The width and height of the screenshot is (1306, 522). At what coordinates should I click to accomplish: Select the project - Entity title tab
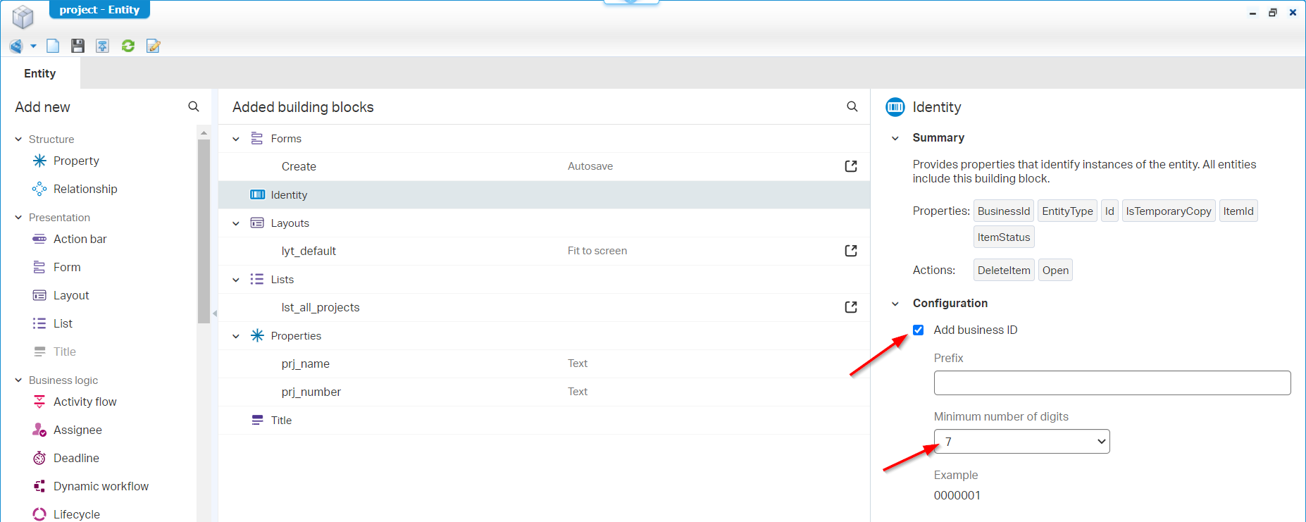click(x=99, y=10)
